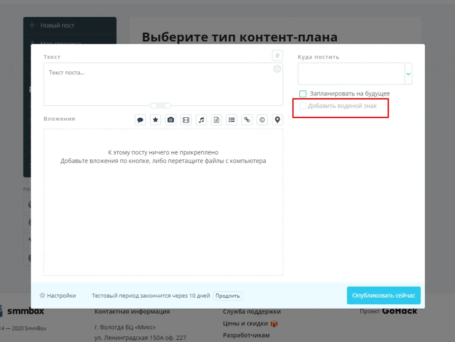Add location with map pin icon
This screenshot has width=455, height=342.
(277, 120)
